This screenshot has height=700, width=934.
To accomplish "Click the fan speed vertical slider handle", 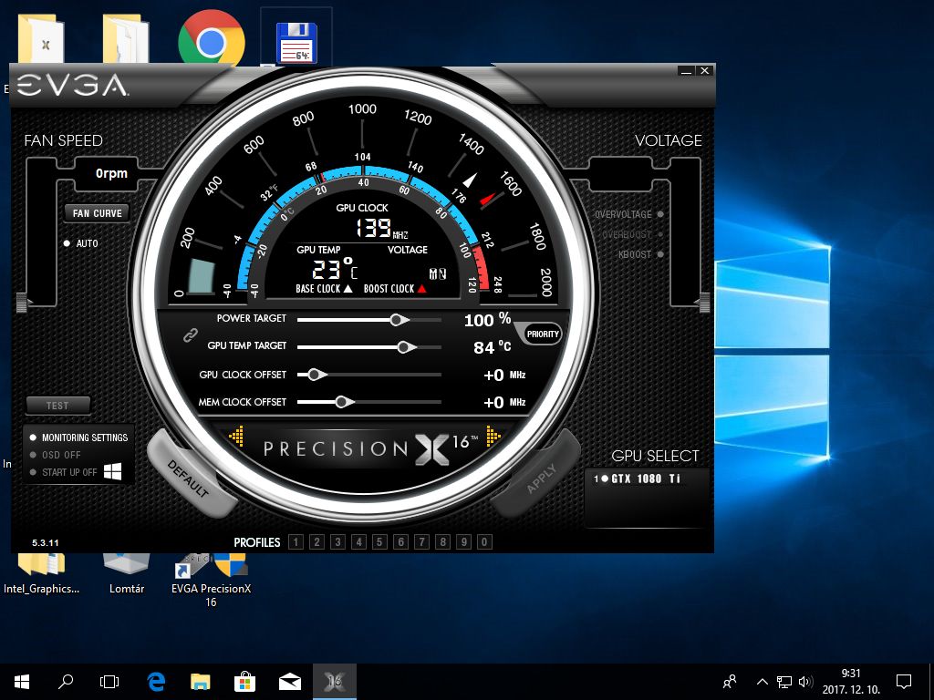I will pyautogui.click(x=22, y=303).
